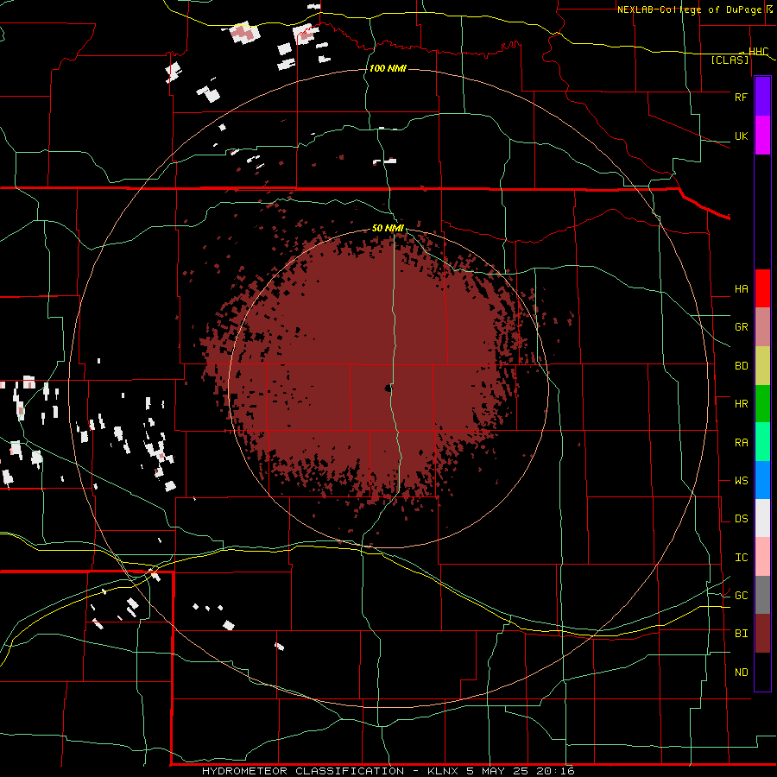Click the 'WS' legend label
Image resolution: width=777 pixels, height=777 pixels.
(741, 481)
